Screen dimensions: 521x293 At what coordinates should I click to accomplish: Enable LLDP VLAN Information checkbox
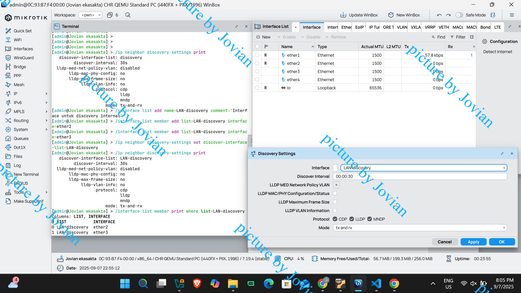click(335, 210)
